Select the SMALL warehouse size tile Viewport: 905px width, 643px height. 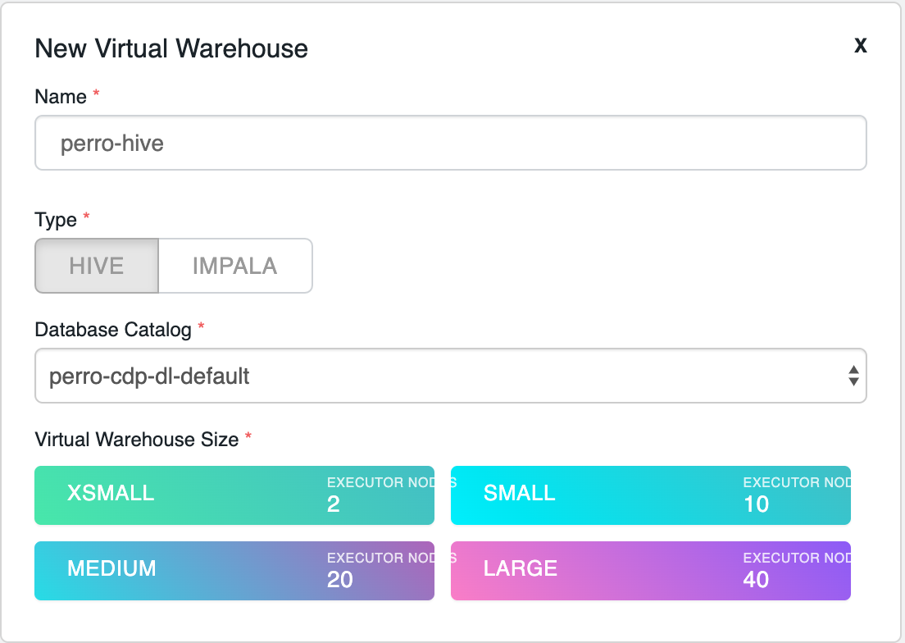pyautogui.click(x=650, y=495)
